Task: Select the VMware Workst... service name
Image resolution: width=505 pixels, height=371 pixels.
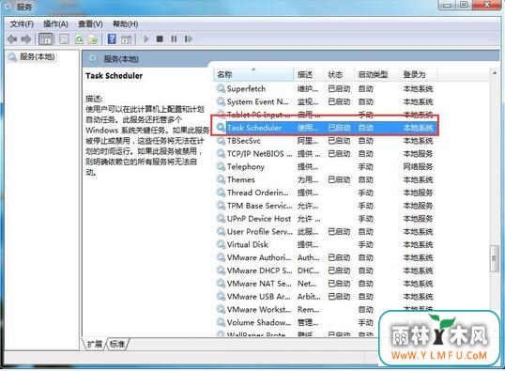Action: [259, 309]
